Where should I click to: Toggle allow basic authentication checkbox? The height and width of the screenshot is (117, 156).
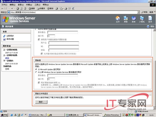tap(42, 54)
